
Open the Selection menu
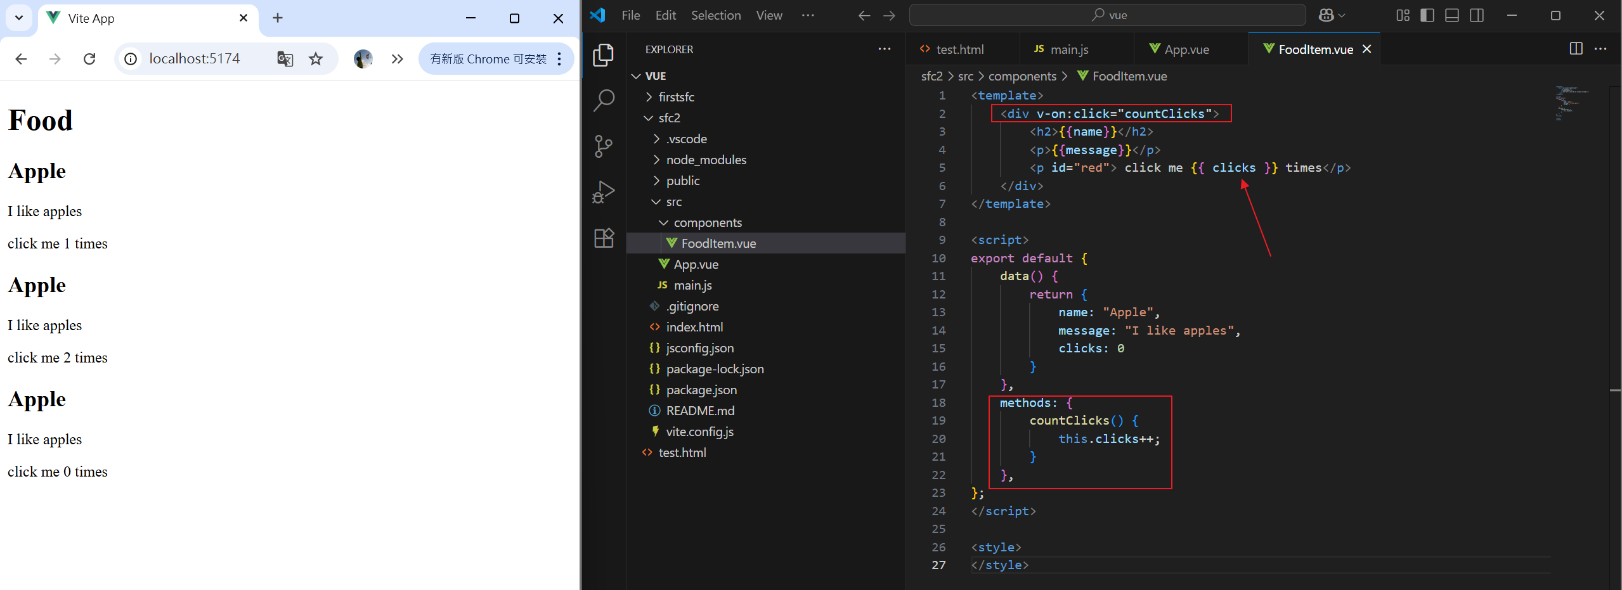click(715, 15)
